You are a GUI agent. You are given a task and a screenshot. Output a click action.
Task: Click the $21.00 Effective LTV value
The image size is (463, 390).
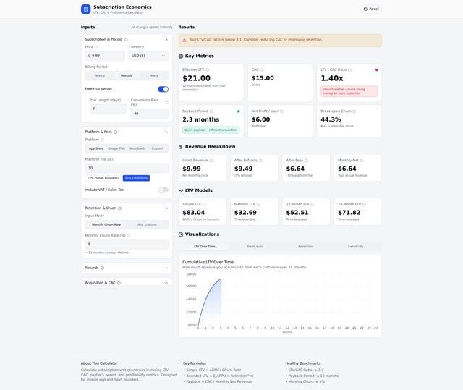[196, 78]
